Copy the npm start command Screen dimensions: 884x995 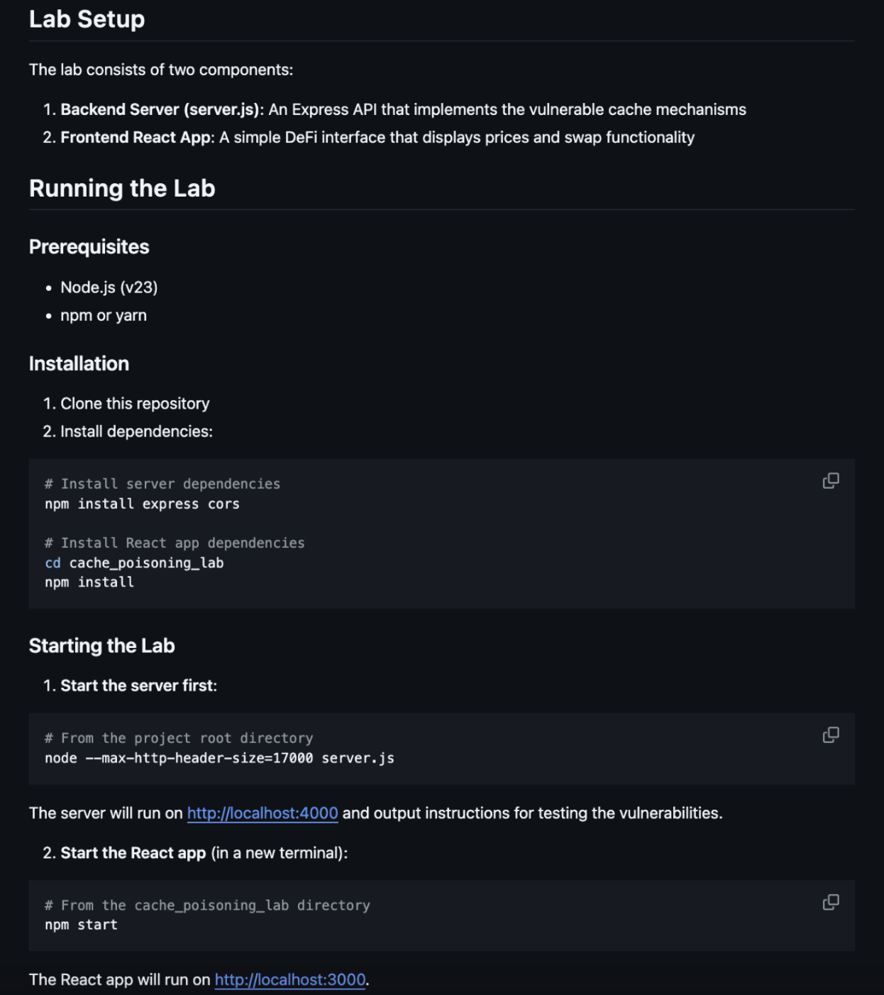click(x=831, y=902)
